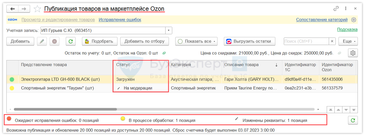Click 1С identifier 0ea2c231-e3b

(300, 88)
